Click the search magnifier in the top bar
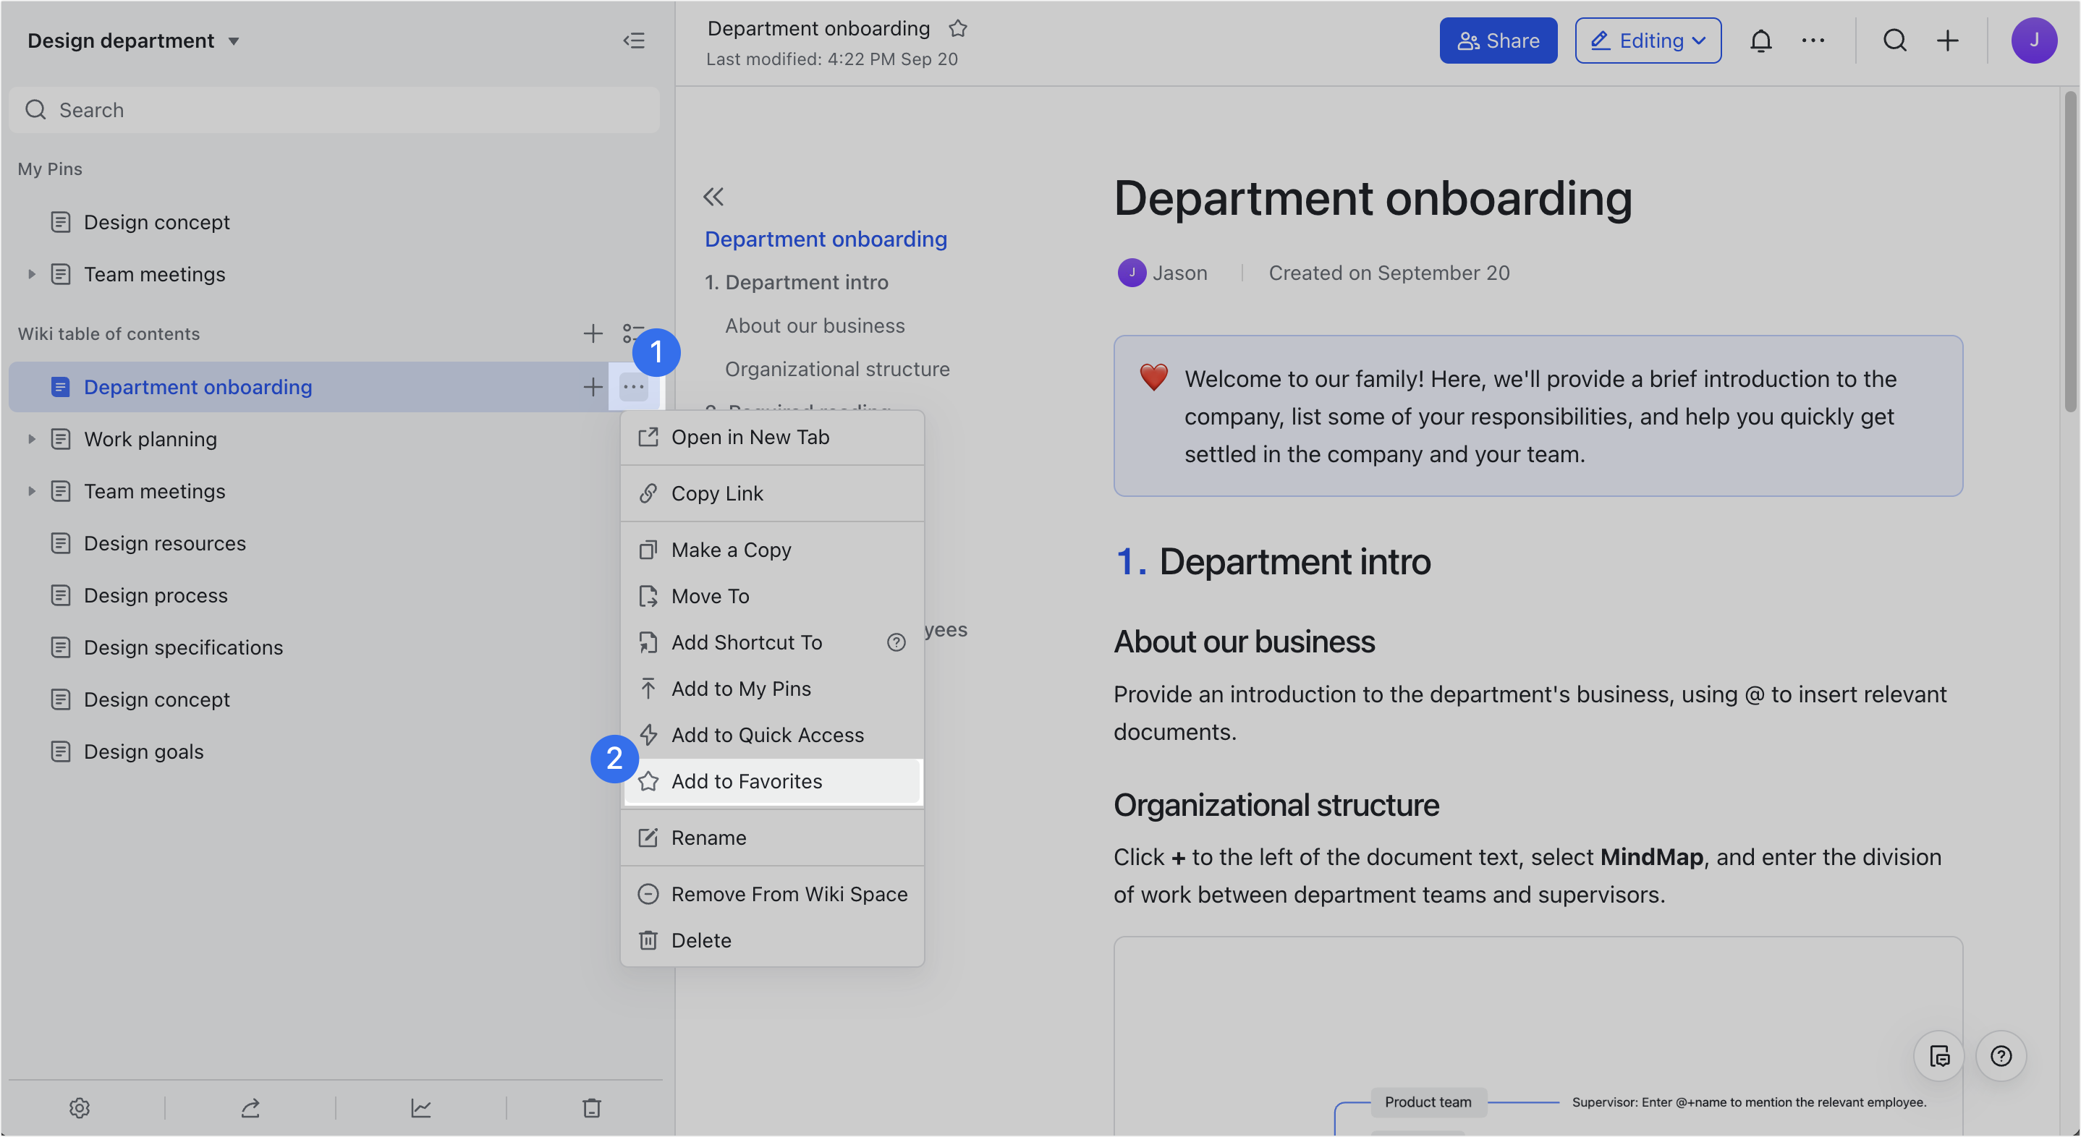 coord(1894,41)
